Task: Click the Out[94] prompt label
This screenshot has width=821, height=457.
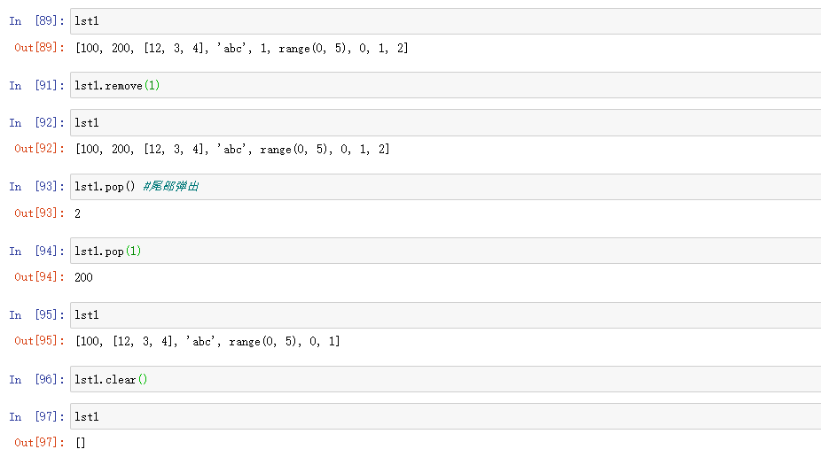Action: 39,277
